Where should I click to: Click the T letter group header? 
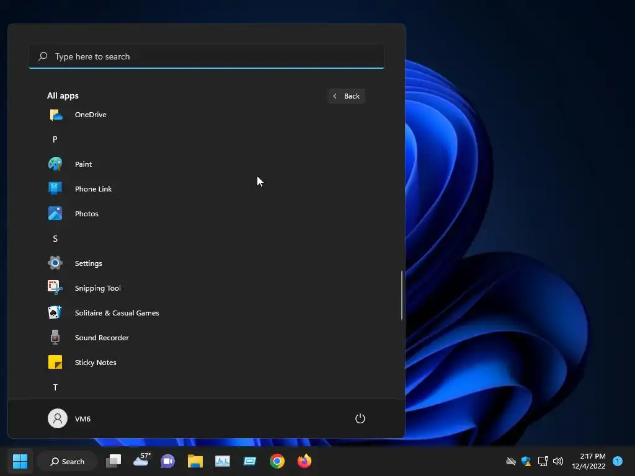[55, 387]
